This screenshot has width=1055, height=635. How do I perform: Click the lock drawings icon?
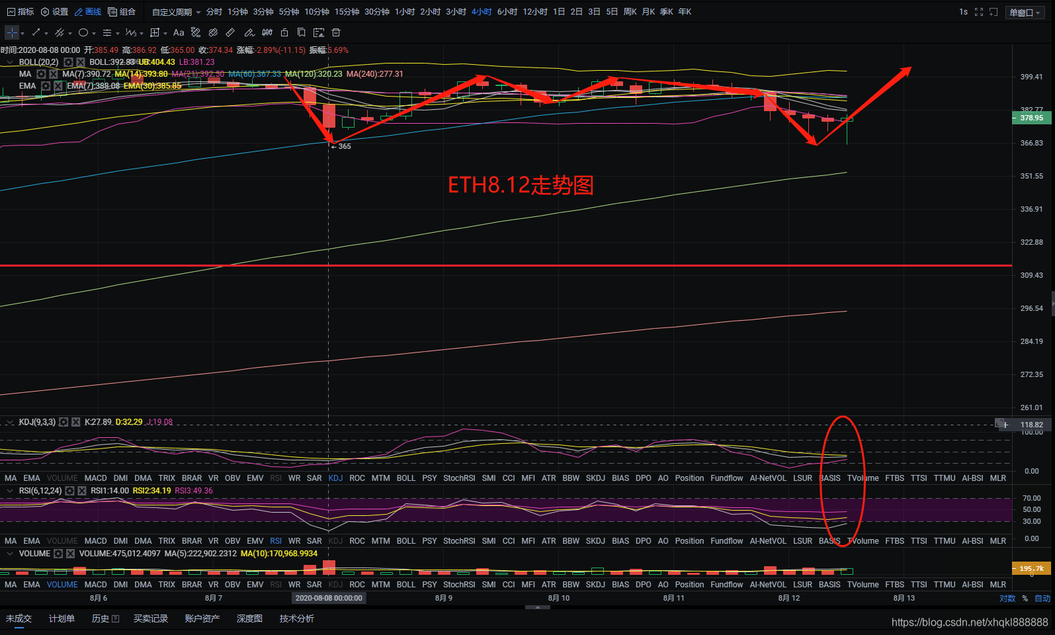pos(284,32)
